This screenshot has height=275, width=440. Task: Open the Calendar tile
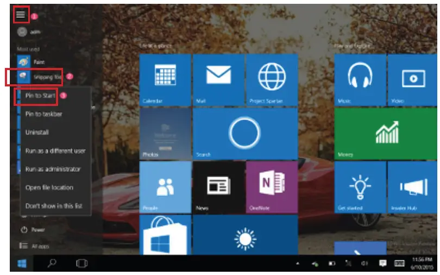pos(165,80)
